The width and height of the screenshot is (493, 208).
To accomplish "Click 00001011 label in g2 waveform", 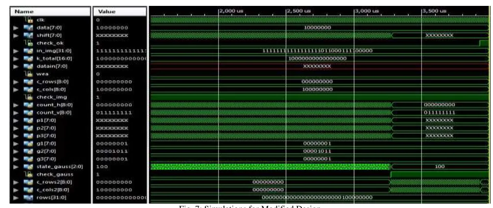I will click(317, 151).
